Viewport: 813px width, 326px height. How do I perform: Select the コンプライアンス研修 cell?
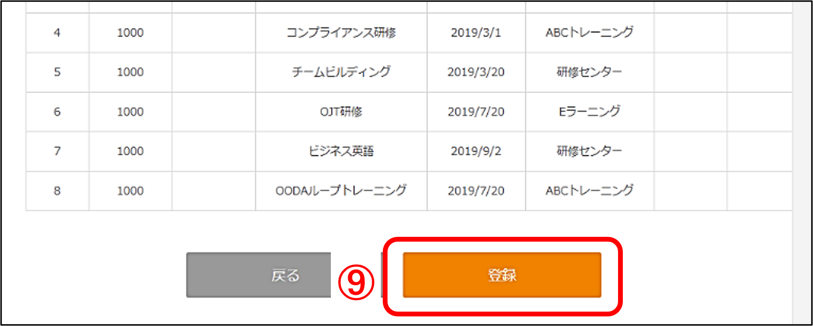(341, 33)
